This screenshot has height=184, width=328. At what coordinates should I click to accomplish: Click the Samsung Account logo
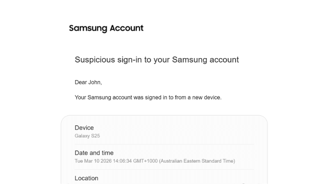[106, 28]
